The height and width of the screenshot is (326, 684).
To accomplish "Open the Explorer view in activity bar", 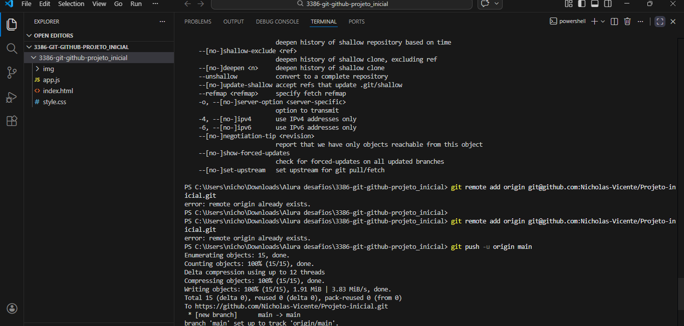I will coord(12,24).
